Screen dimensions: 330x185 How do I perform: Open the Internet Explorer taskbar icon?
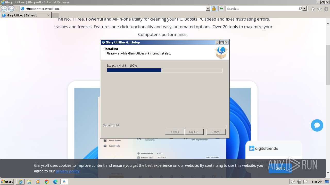click(x=20, y=182)
